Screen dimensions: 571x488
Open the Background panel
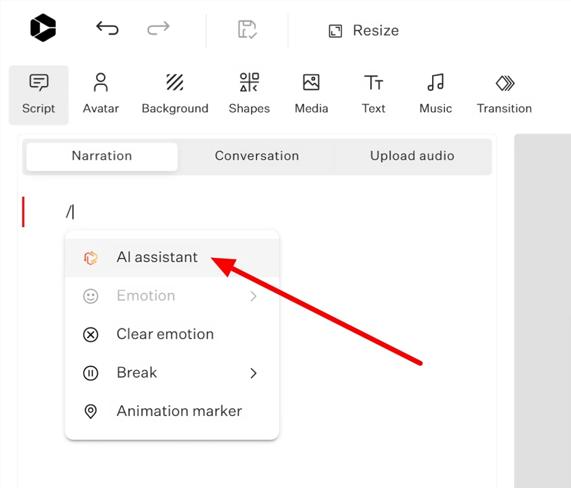click(x=175, y=95)
